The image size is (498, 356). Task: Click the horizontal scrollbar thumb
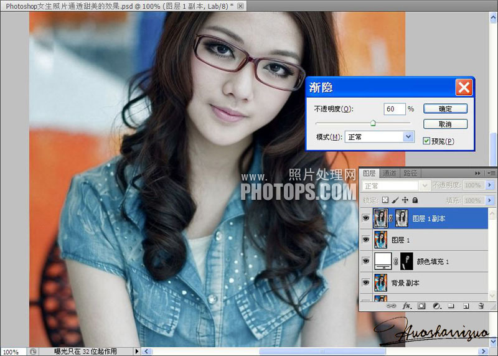[322, 351]
